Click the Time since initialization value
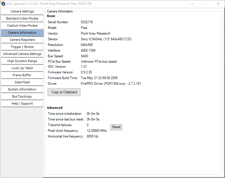The height and width of the screenshot is (178, 225). [93, 114]
